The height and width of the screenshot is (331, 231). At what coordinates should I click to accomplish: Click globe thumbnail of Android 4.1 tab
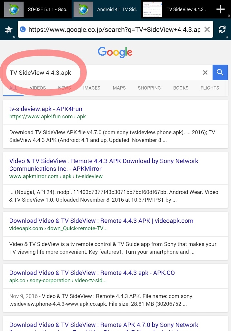click(83, 9)
